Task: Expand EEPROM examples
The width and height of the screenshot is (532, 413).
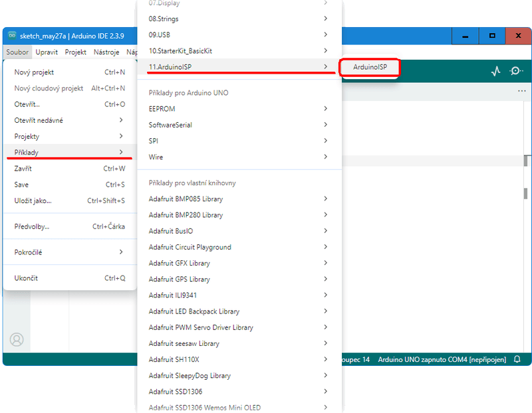Action: click(x=239, y=109)
